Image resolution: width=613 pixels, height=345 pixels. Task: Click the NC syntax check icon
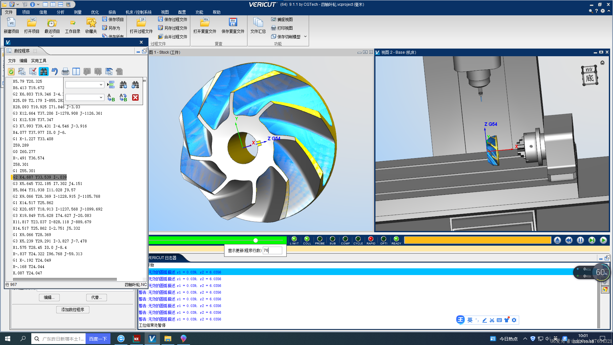coord(33,72)
